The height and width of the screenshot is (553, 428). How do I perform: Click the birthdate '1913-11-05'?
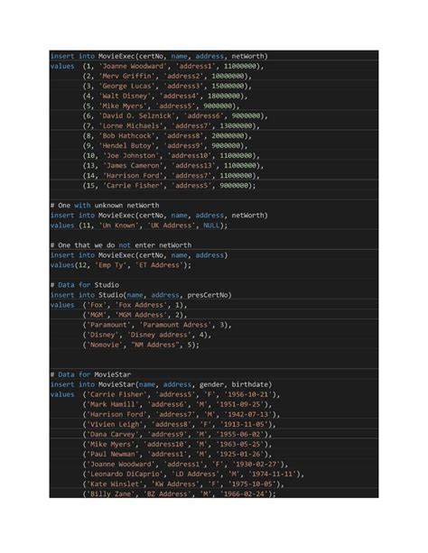[244, 424]
